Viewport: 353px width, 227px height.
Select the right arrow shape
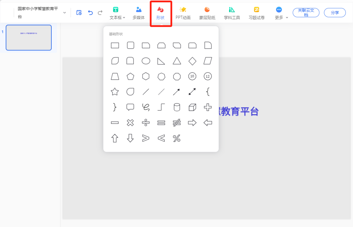tap(192, 122)
